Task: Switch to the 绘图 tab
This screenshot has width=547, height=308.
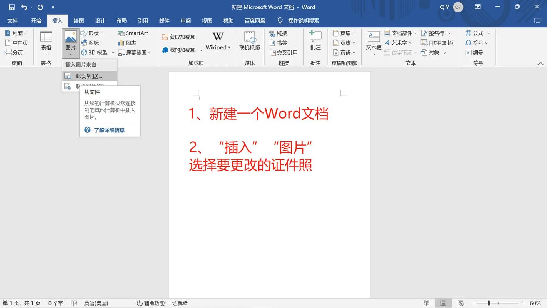Action: (79, 21)
